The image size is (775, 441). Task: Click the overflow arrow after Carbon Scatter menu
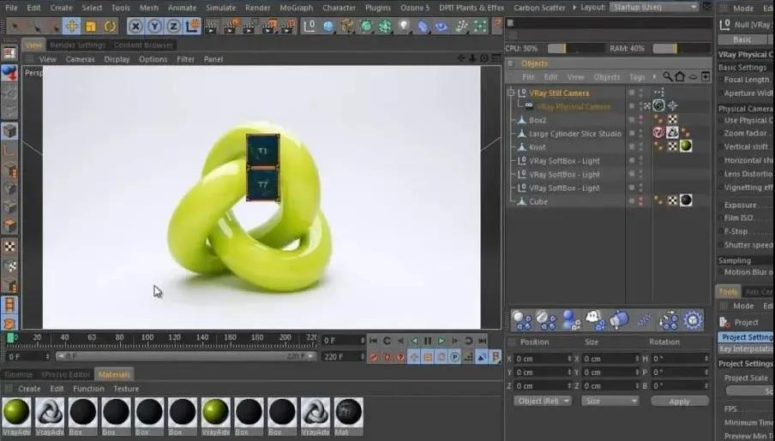click(574, 8)
